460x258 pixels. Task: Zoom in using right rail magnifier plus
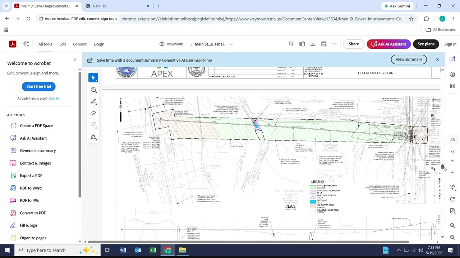(x=452, y=225)
